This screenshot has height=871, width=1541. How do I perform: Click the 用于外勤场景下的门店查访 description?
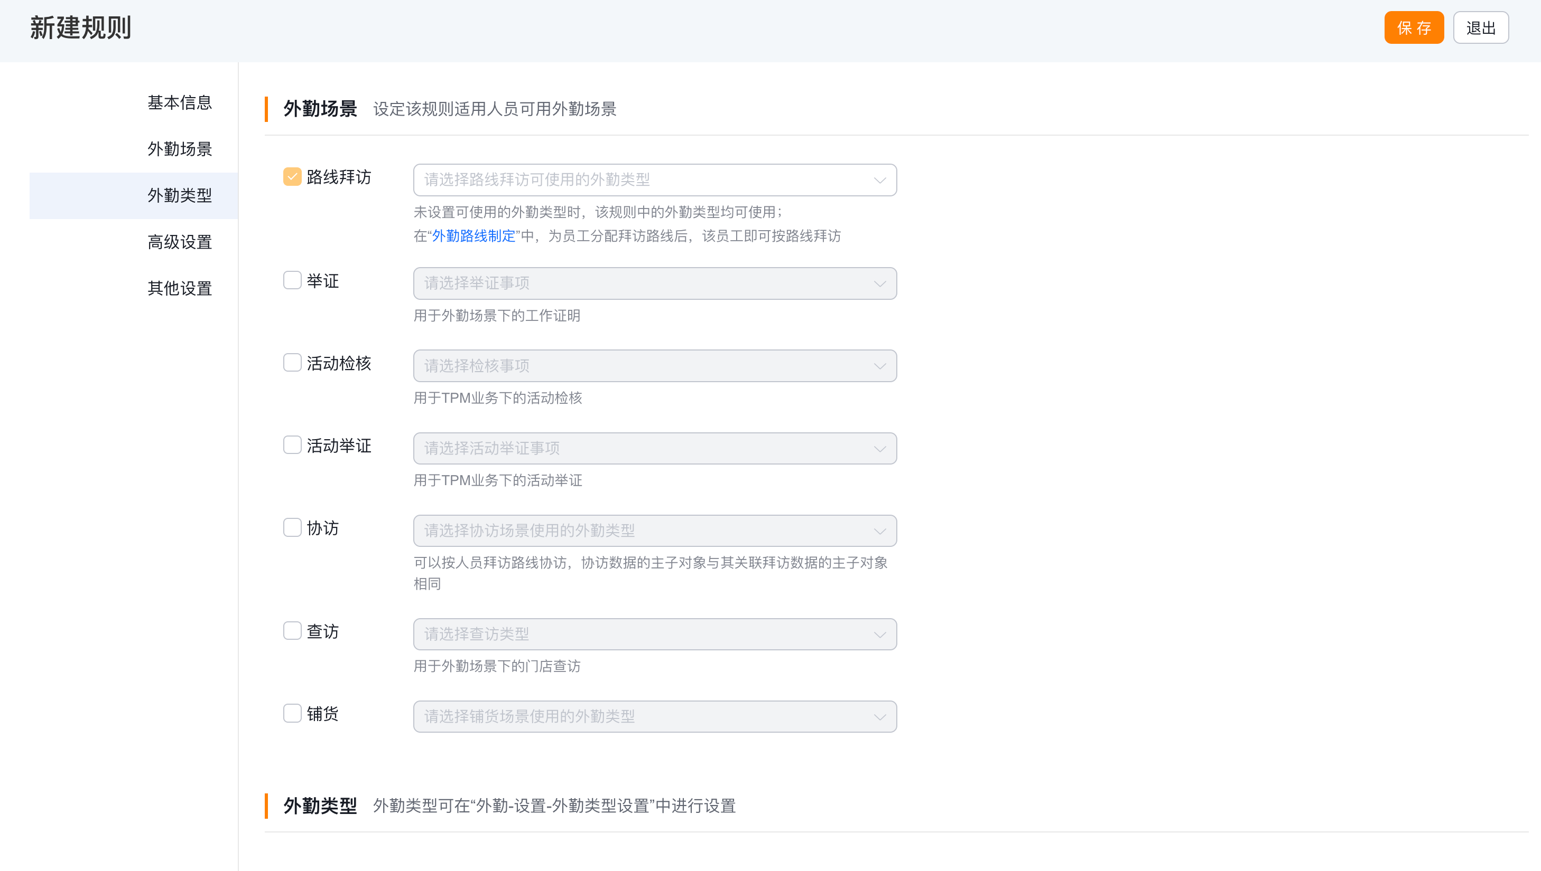(497, 666)
